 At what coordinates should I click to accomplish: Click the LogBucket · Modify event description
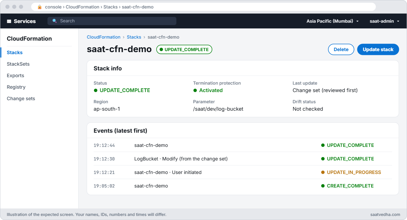[x=181, y=159]
